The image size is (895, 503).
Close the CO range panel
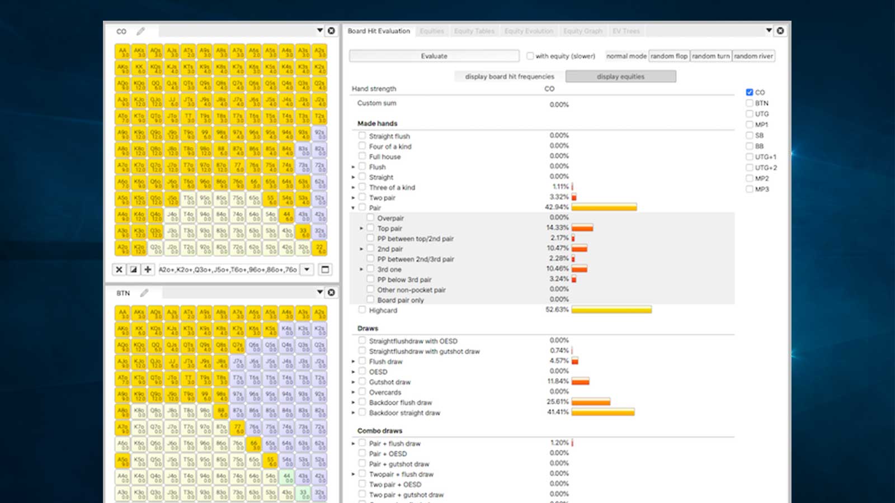331,31
